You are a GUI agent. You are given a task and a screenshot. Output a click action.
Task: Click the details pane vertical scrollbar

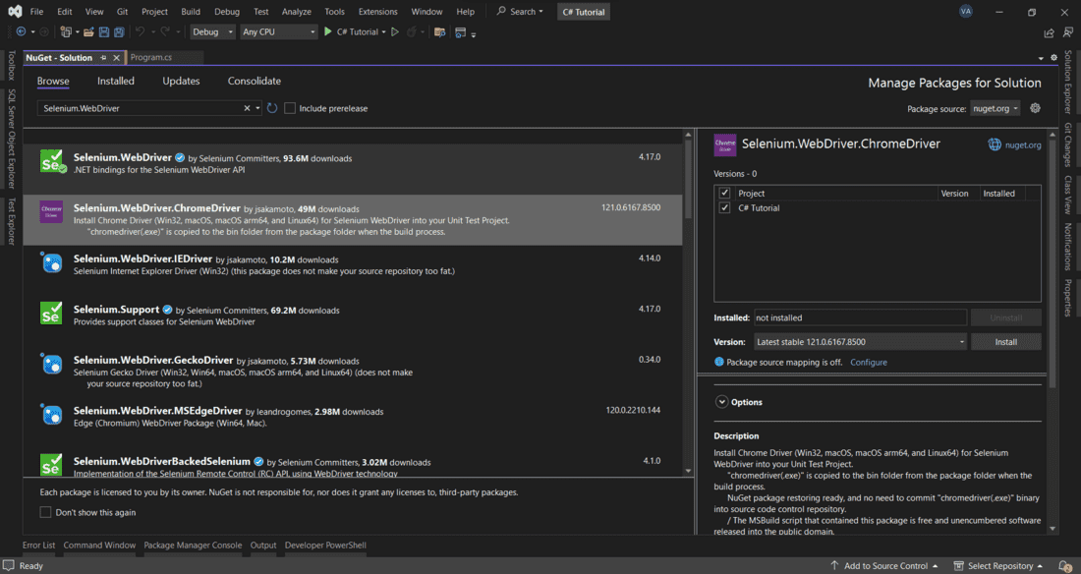click(x=1053, y=262)
